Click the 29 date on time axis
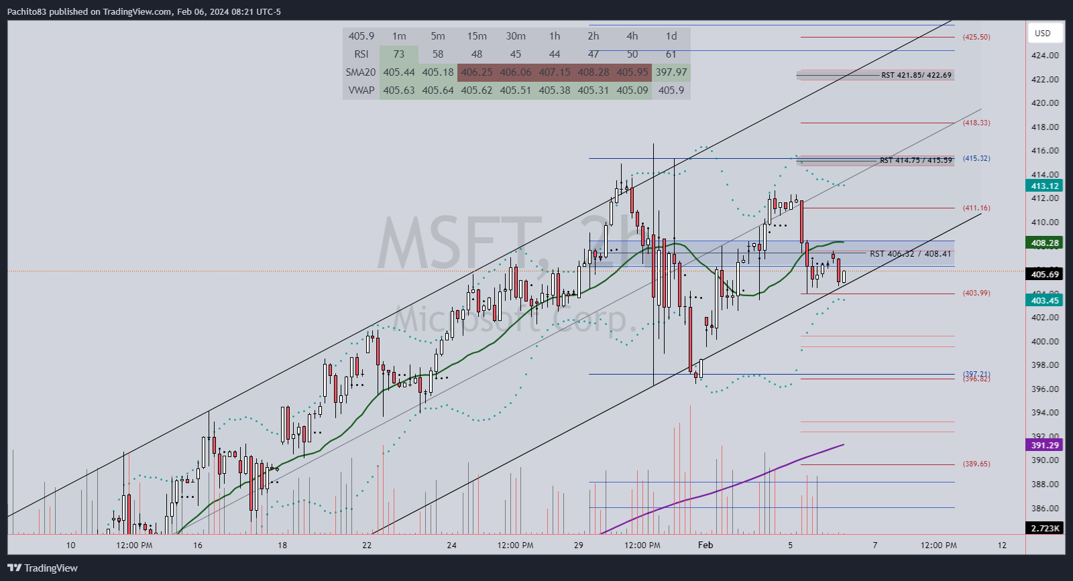This screenshot has height=581, width=1073. (579, 545)
